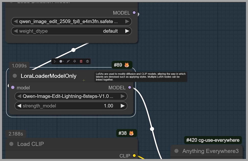
Task: Click the bypass node icon in toolbar
Action: point(68,61)
